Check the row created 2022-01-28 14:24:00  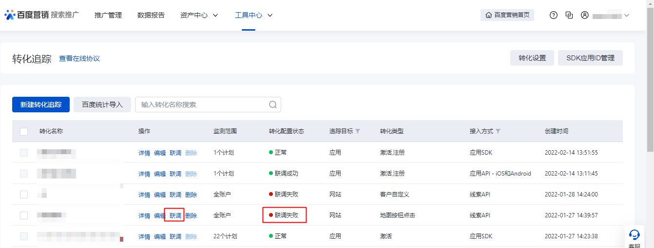click(x=24, y=195)
